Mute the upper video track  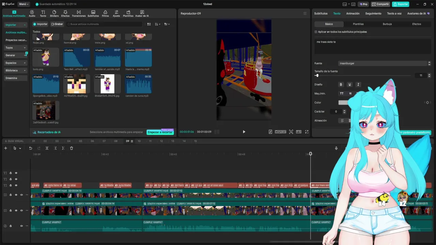click(21, 195)
